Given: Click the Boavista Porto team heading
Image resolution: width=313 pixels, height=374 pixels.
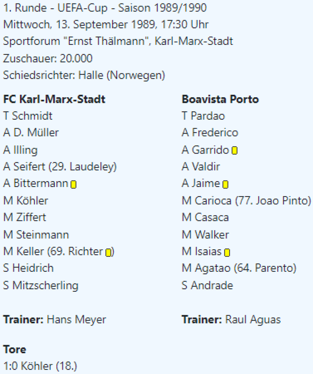Looking at the screenshot, I should 220,99.
